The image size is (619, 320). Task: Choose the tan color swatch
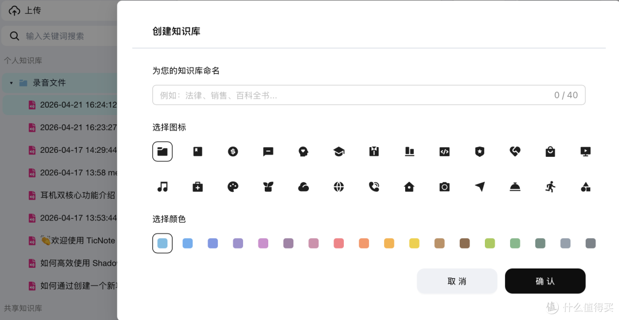(x=440, y=243)
